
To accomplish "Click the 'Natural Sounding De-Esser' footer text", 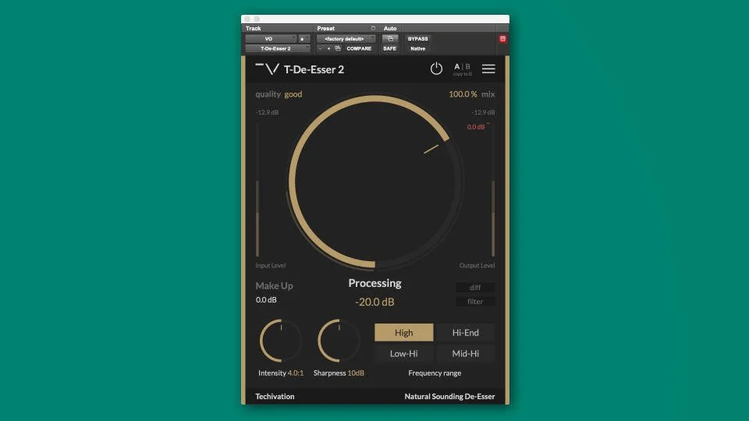I will point(449,396).
